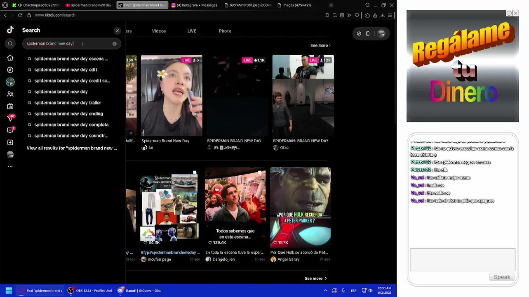Open Dangelo_lien profile link

(x=223, y=259)
